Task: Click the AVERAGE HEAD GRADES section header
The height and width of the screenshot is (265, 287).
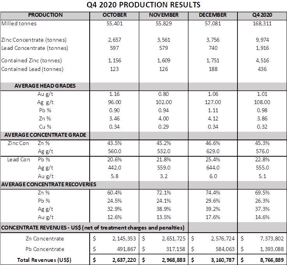Action: [x=45, y=86]
